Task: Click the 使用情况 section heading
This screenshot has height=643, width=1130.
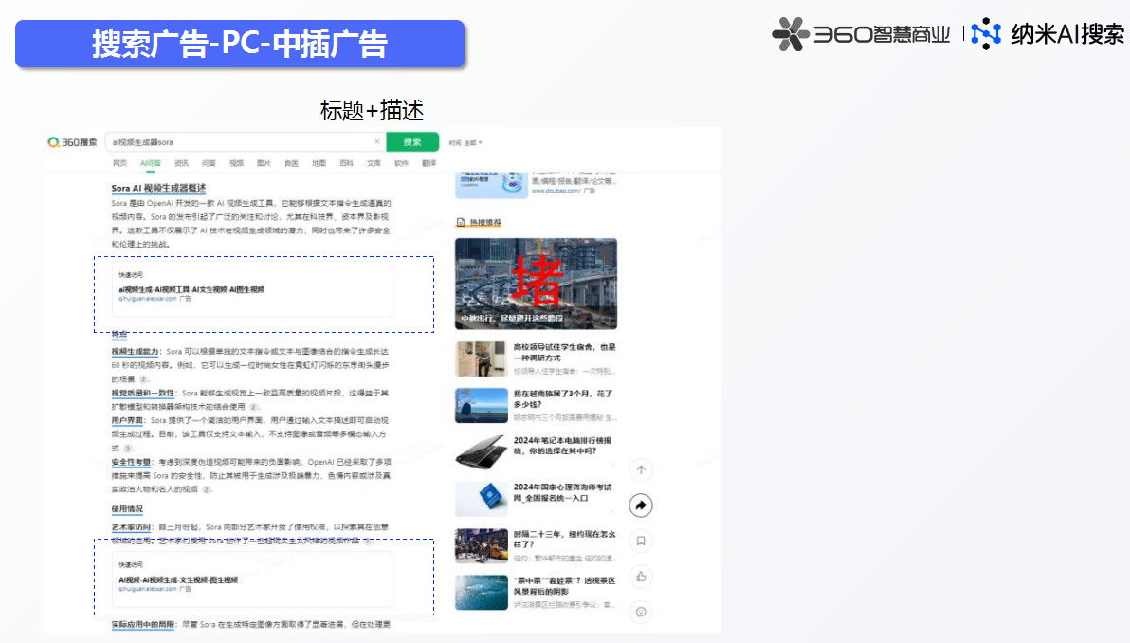Action: (x=127, y=509)
